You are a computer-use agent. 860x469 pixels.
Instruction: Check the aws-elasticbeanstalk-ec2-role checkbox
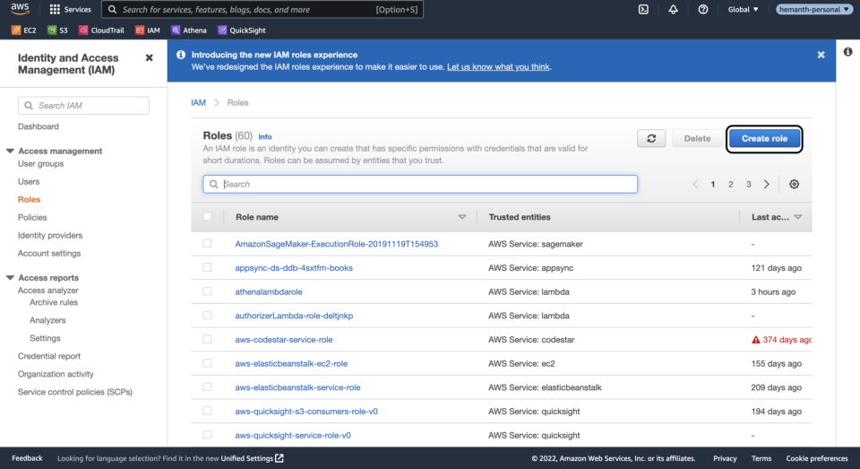click(x=207, y=363)
